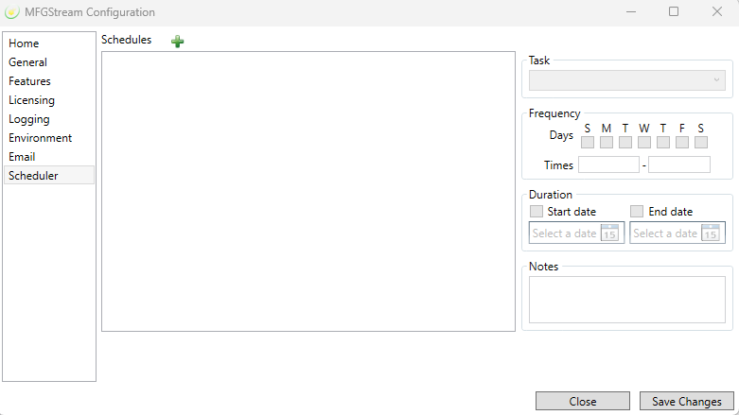Viewport: 739px width, 415px height.
Task: Click inside the Notes text box
Action: click(626, 300)
